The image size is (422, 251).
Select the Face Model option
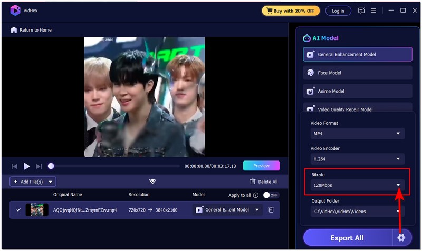coord(357,73)
